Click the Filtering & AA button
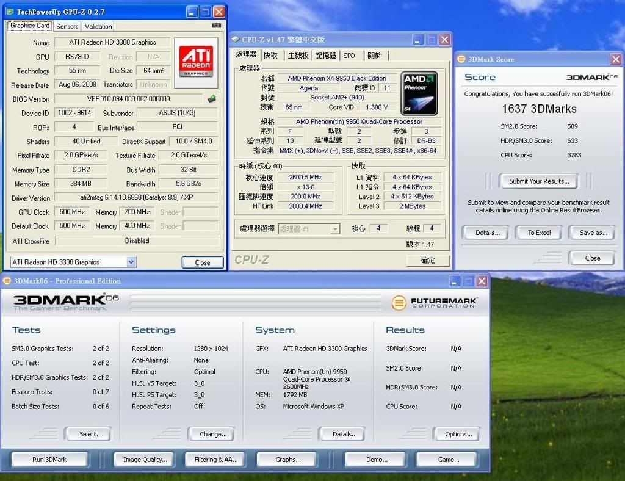 coord(215,460)
